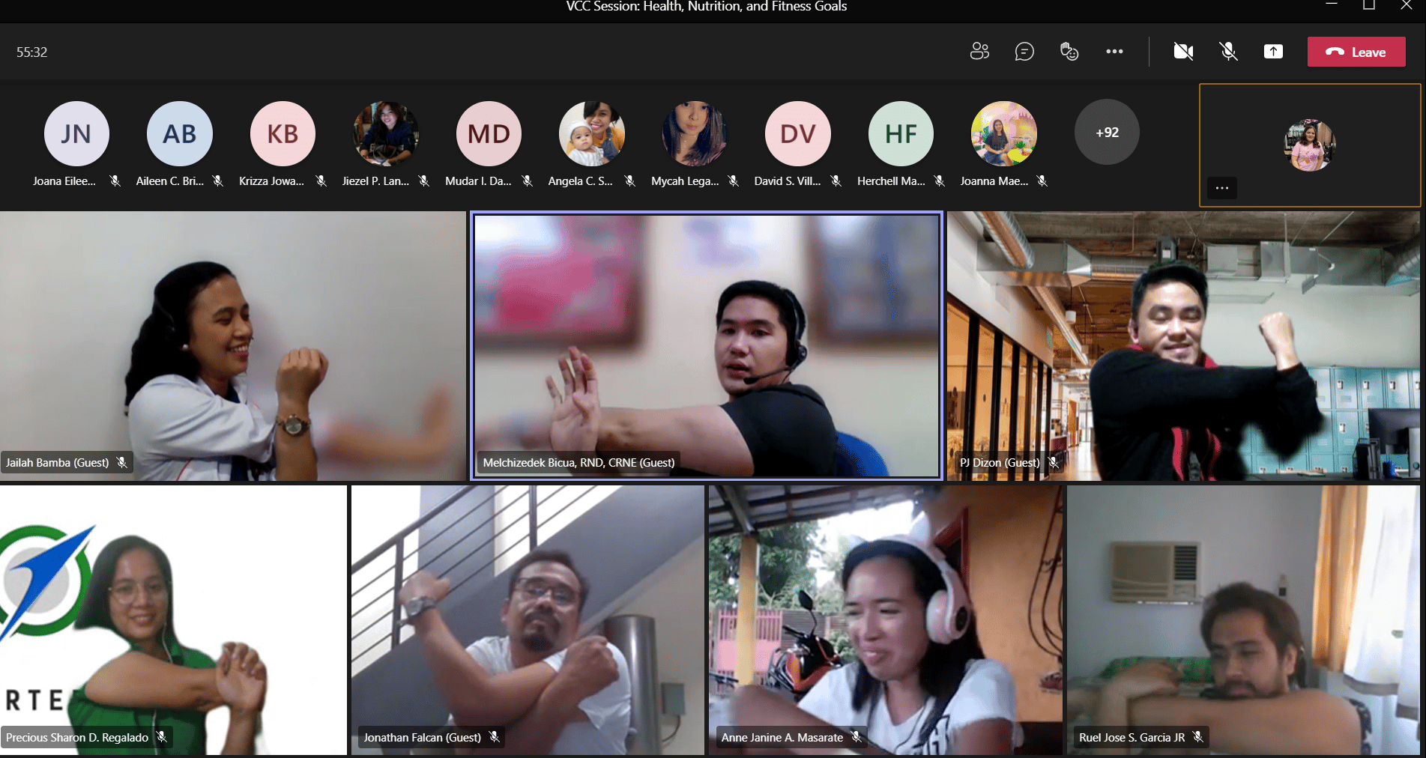
Task: Click mic-off icon on Jonathan Falcan tile
Action: pyautogui.click(x=495, y=737)
